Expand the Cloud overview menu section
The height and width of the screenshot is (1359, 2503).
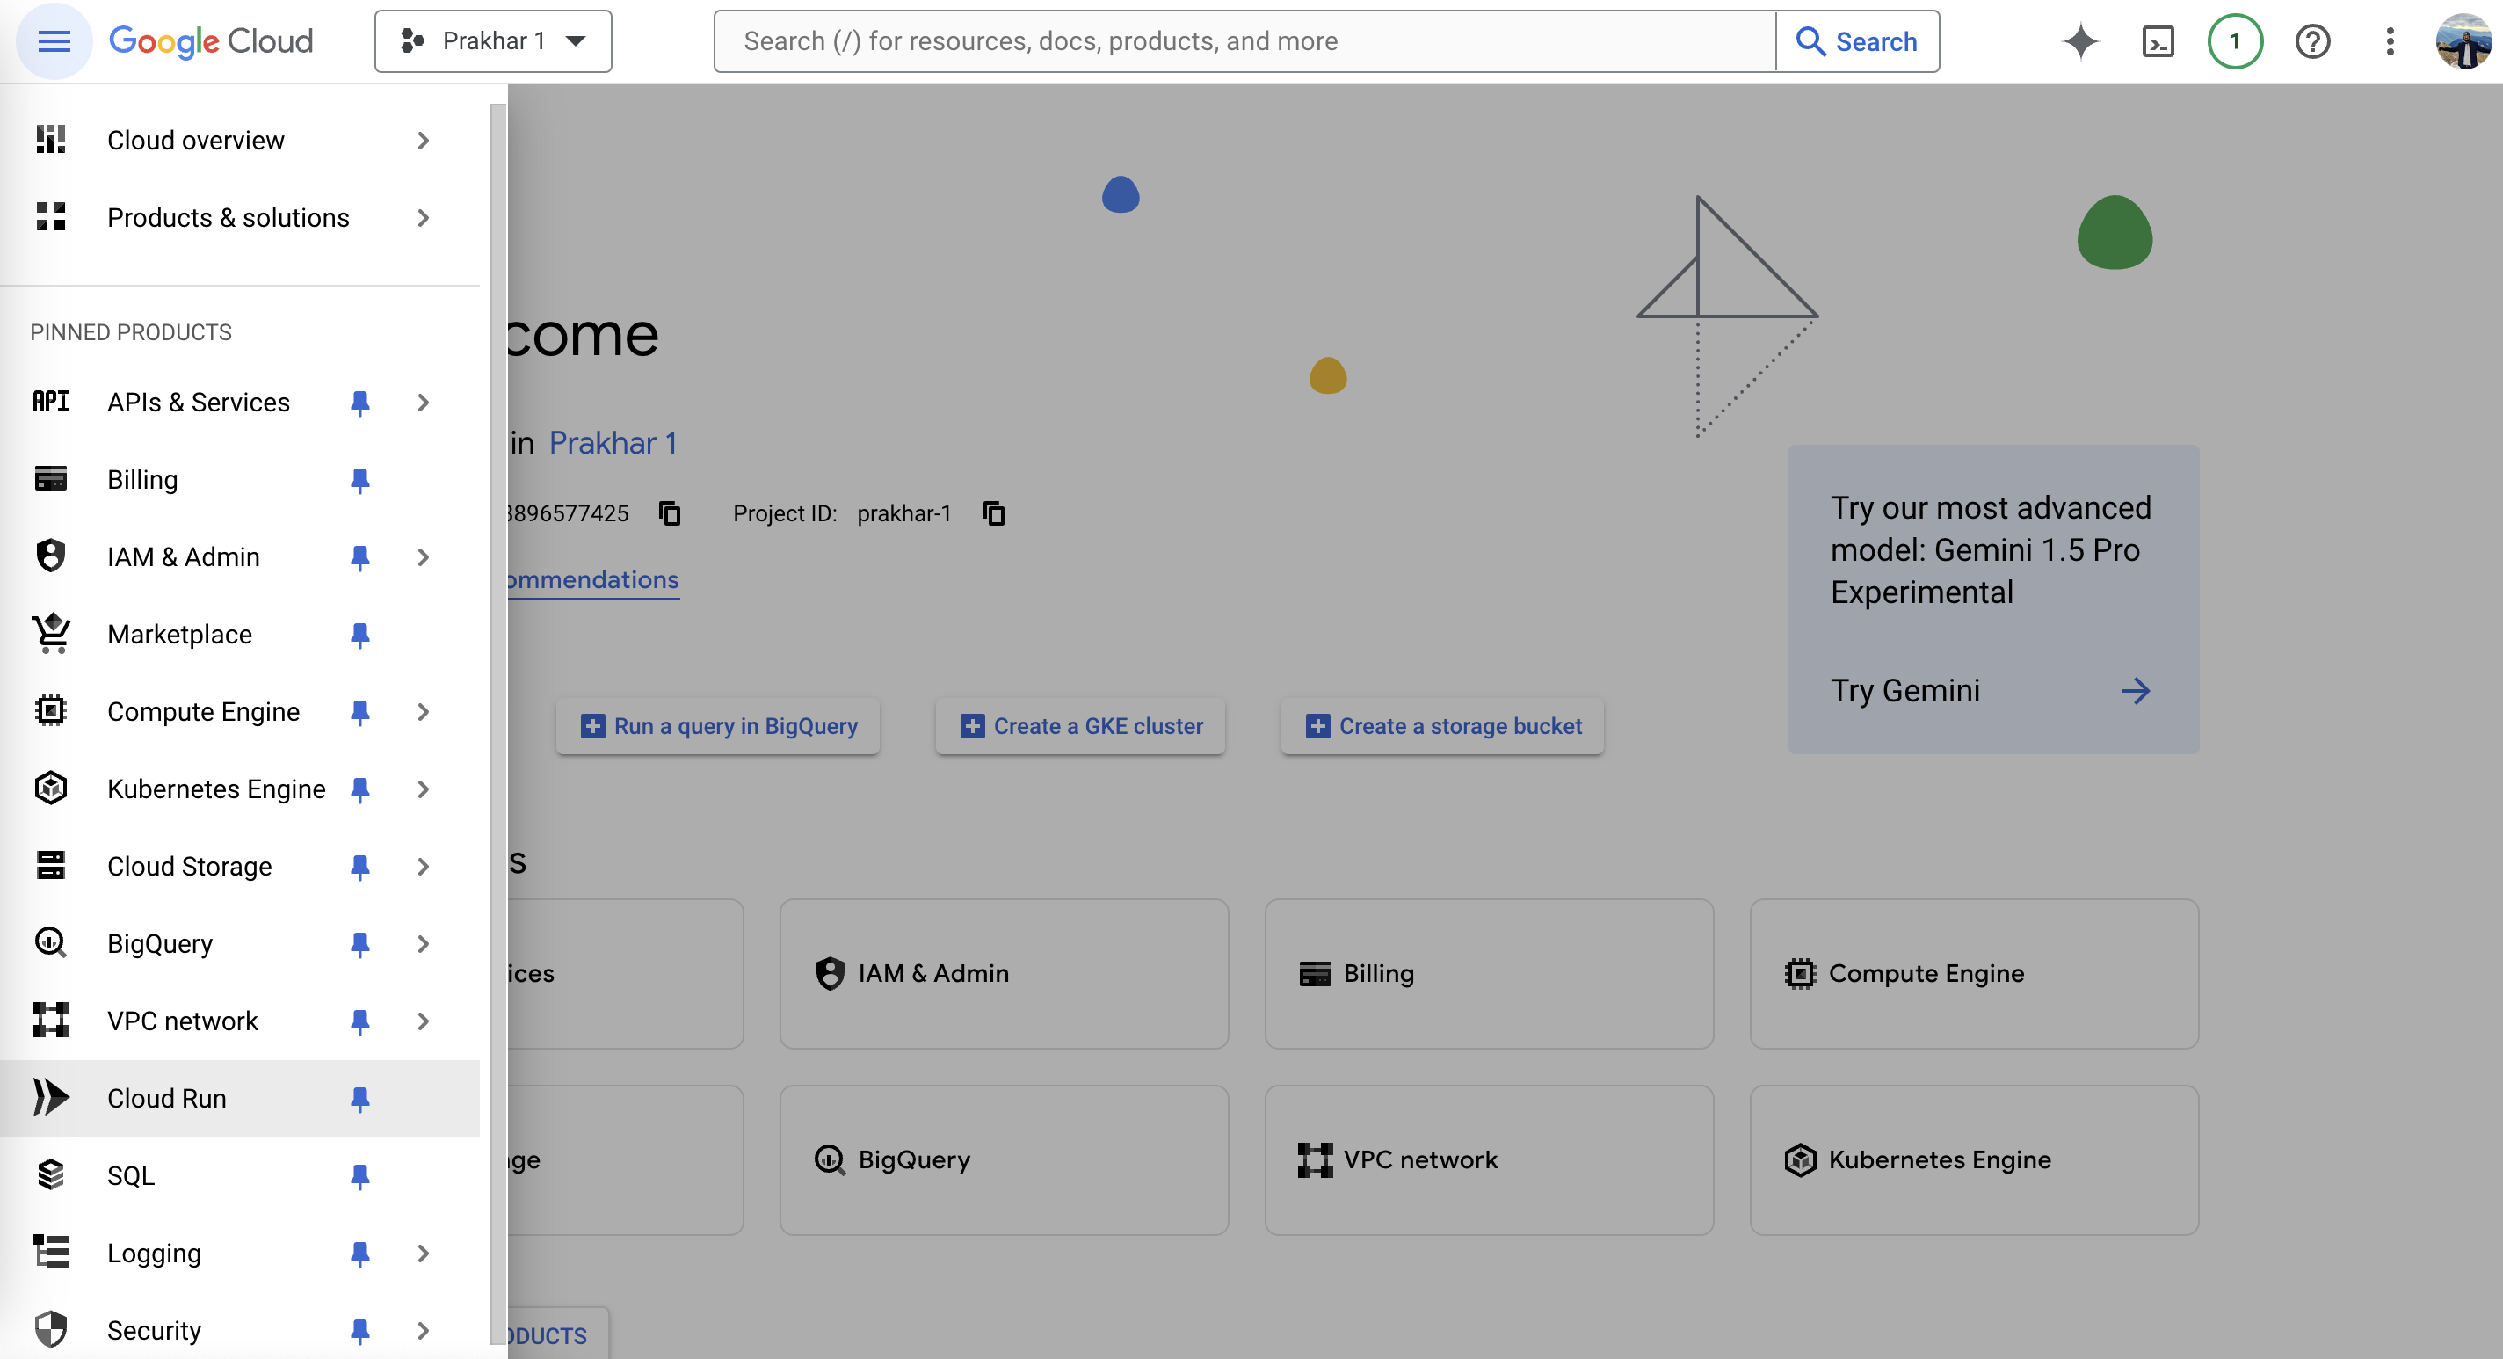(x=425, y=141)
